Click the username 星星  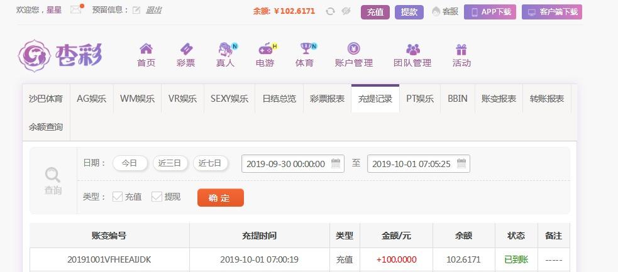(x=54, y=10)
